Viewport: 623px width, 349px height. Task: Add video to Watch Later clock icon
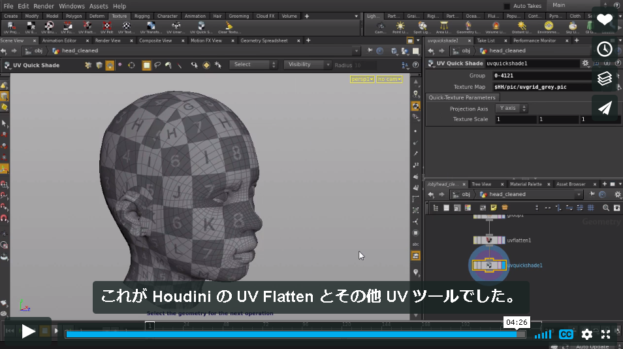[605, 49]
